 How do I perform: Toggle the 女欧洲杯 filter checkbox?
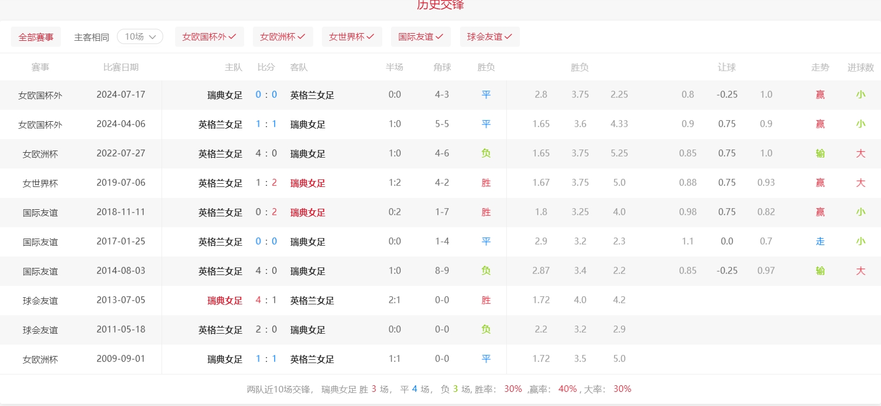point(282,37)
